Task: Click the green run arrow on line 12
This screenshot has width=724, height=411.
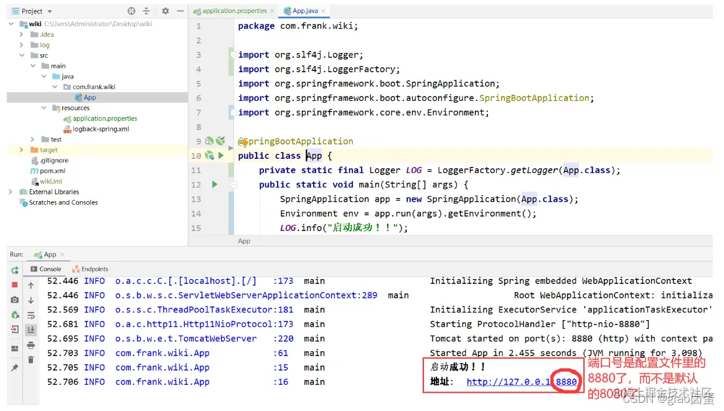Action: click(x=215, y=184)
